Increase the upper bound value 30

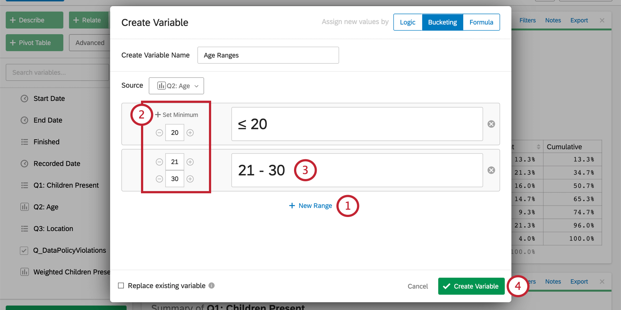coord(190,179)
